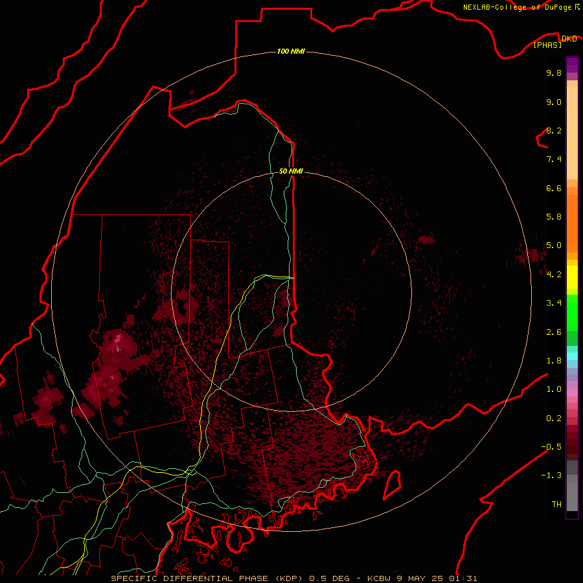Click the 100 NMI range ring label
Image resolution: width=583 pixels, height=583 pixels.
point(291,51)
